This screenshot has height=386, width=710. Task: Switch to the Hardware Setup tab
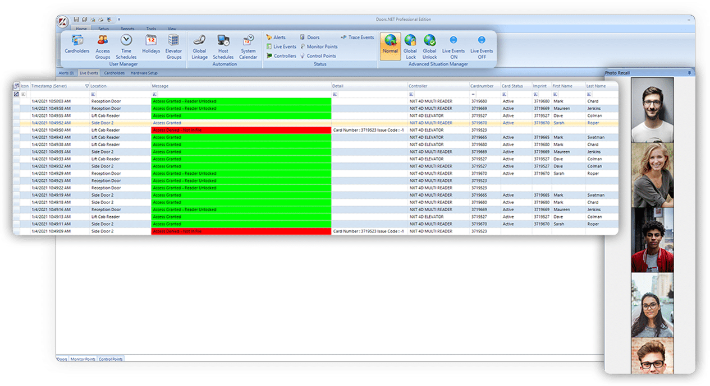[144, 73]
